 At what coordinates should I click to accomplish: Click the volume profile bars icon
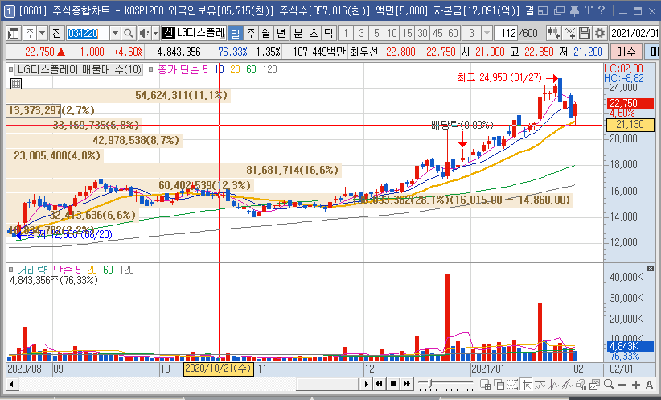pos(581,384)
